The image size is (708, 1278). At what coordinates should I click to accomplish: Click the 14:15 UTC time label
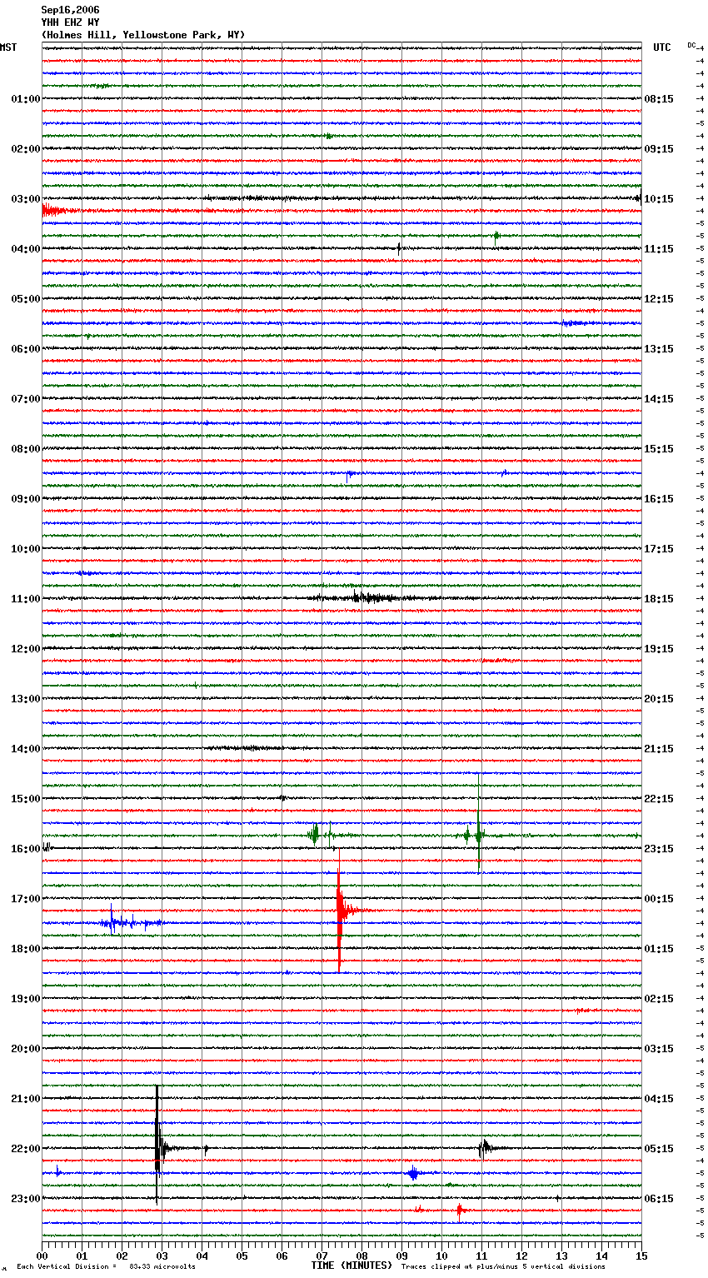[659, 399]
